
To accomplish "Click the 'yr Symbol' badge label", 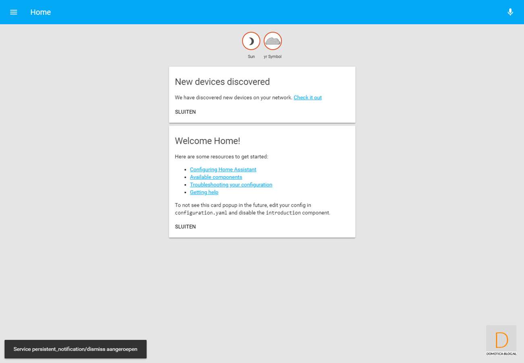I will click(272, 57).
